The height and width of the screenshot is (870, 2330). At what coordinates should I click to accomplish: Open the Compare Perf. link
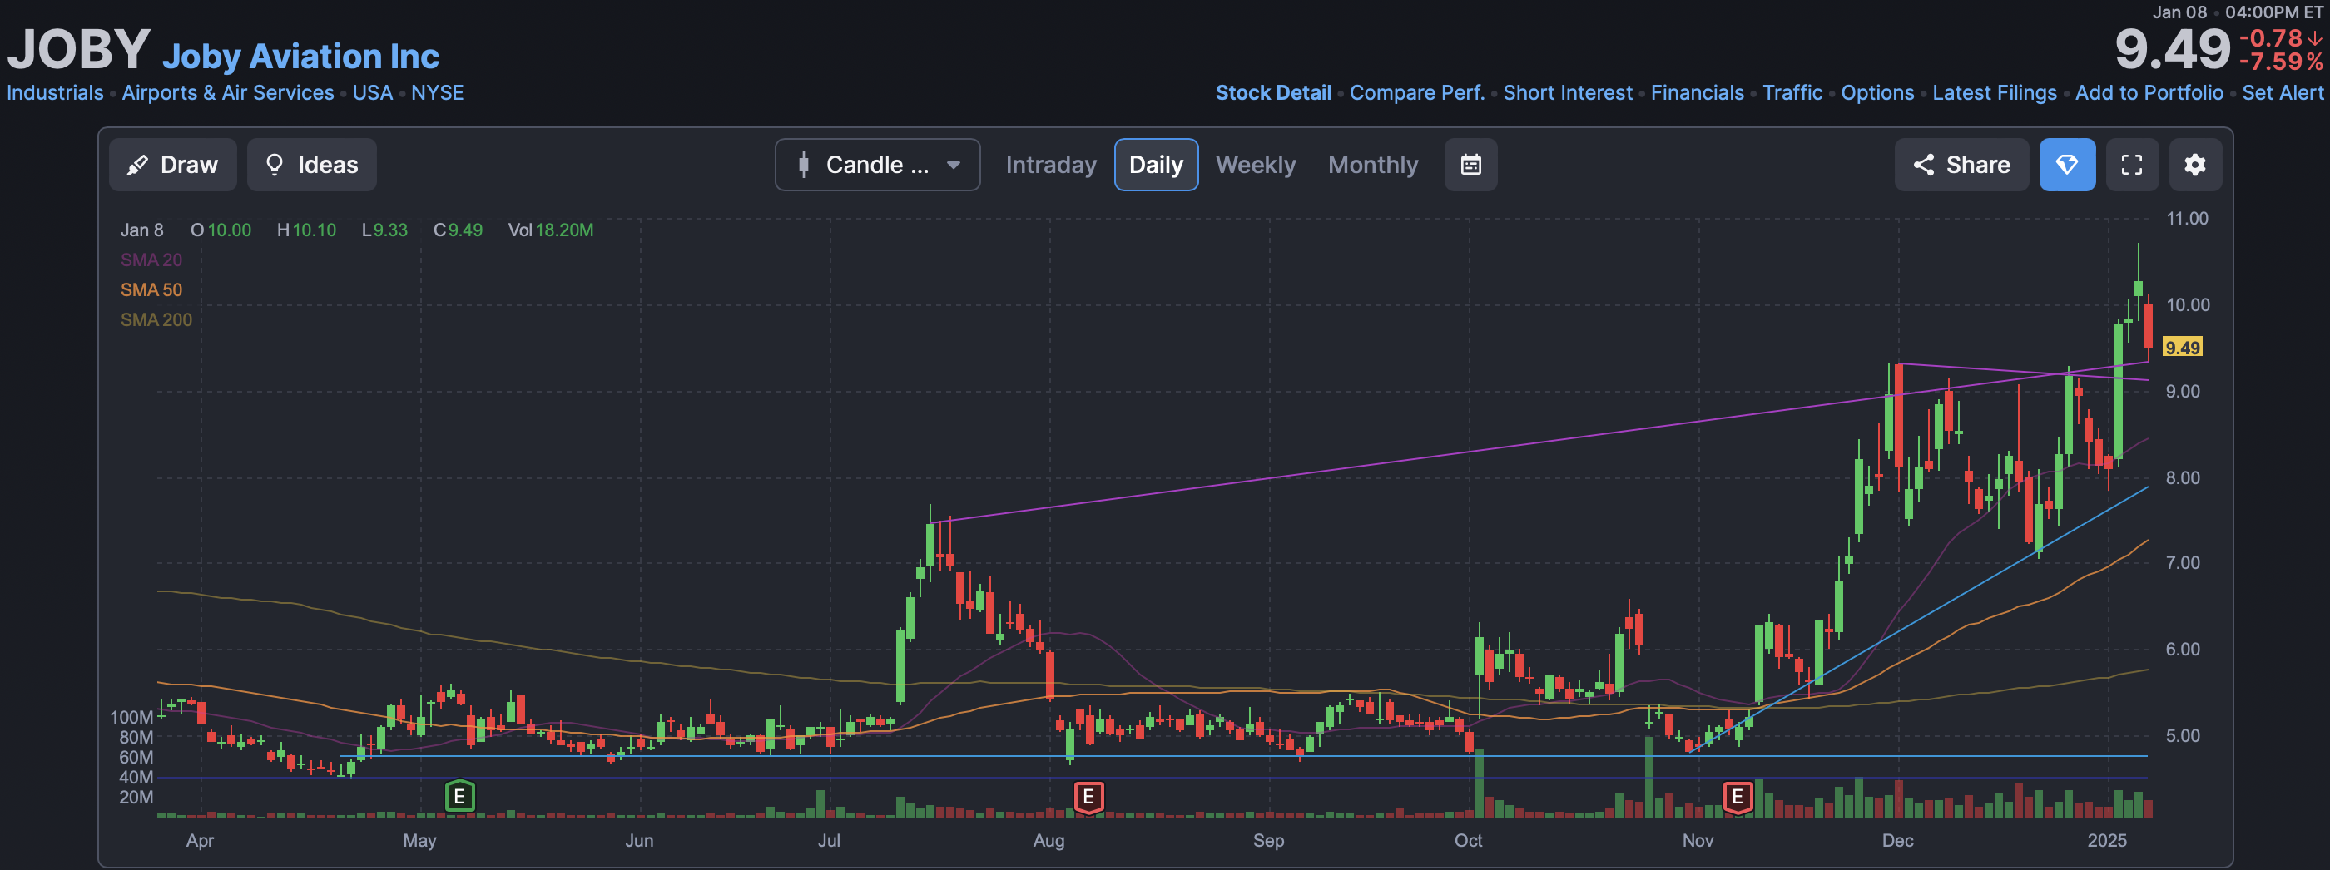click(x=1416, y=92)
